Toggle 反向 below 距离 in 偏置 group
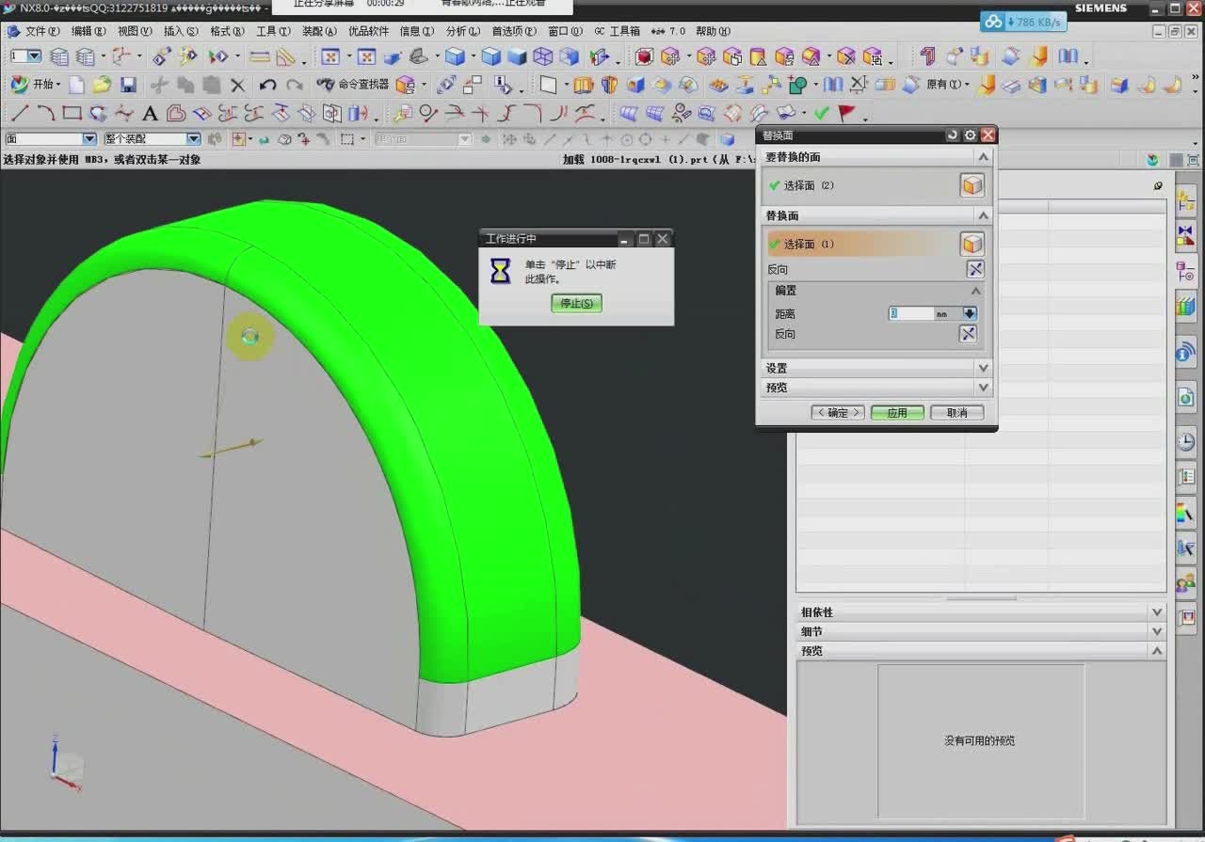The image size is (1205, 842). click(967, 334)
